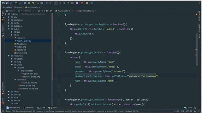Expand the app folder
This screenshot has height=113, width=202.
(x=9, y=17)
